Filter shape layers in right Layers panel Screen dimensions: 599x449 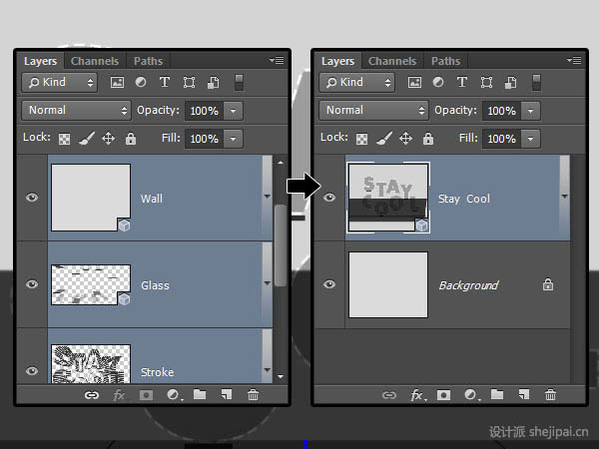tap(487, 82)
